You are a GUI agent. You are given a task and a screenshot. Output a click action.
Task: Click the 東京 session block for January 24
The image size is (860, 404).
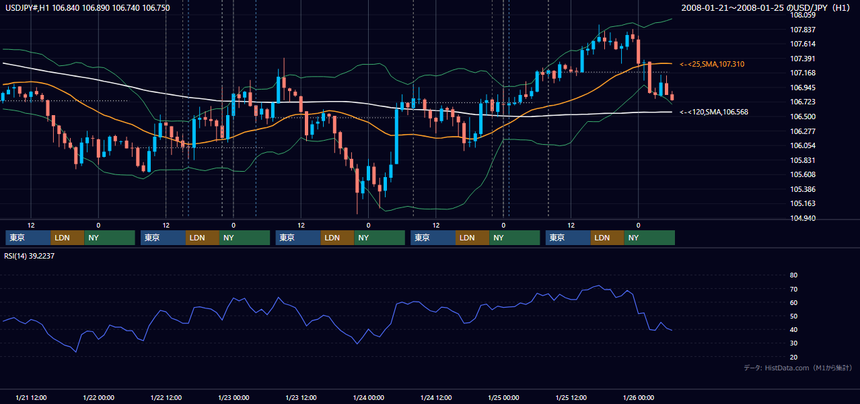pyautogui.click(x=433, y=238)
